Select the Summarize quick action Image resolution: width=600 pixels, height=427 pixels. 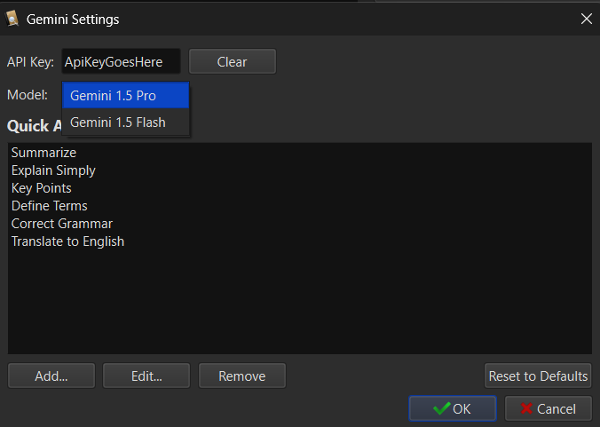click(x=43, y=153)
